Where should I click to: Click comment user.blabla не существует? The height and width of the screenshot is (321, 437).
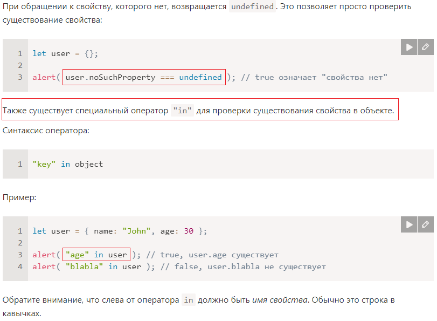243,267
